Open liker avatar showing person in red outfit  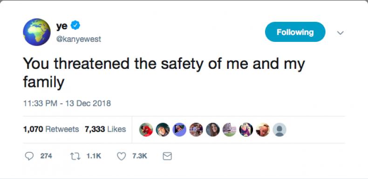pyautogui.click(x=146, y=130)
